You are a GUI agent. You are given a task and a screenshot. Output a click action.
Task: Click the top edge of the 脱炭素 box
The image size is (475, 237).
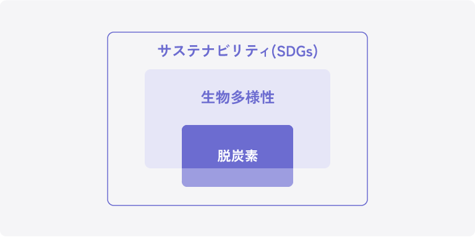point(237,125)
